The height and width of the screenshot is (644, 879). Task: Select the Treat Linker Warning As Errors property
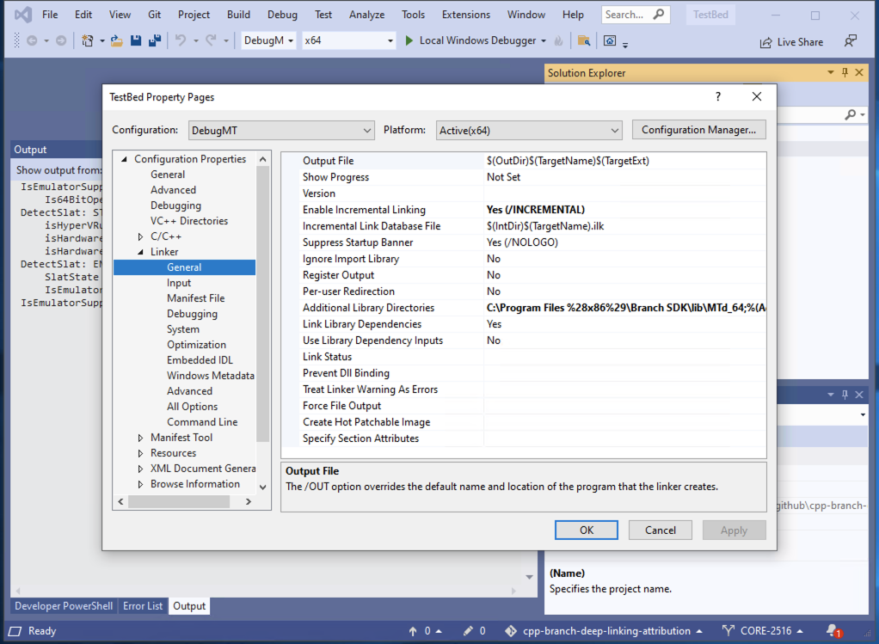370,389
